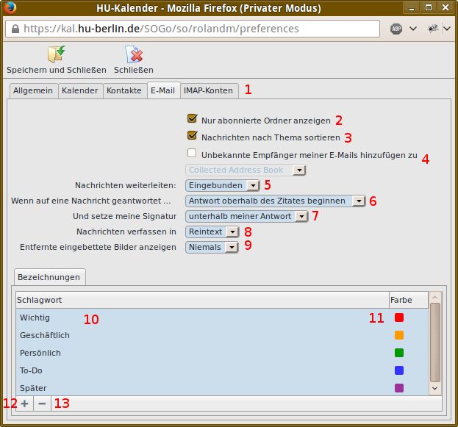Click the minus icon to remove label
Image resolution: width=458 pixels, height=427 pixels.
(x=42, y=403)
